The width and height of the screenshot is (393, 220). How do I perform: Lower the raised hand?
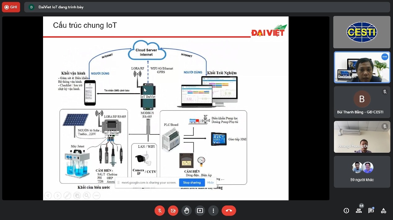click(x=186, y=211)
